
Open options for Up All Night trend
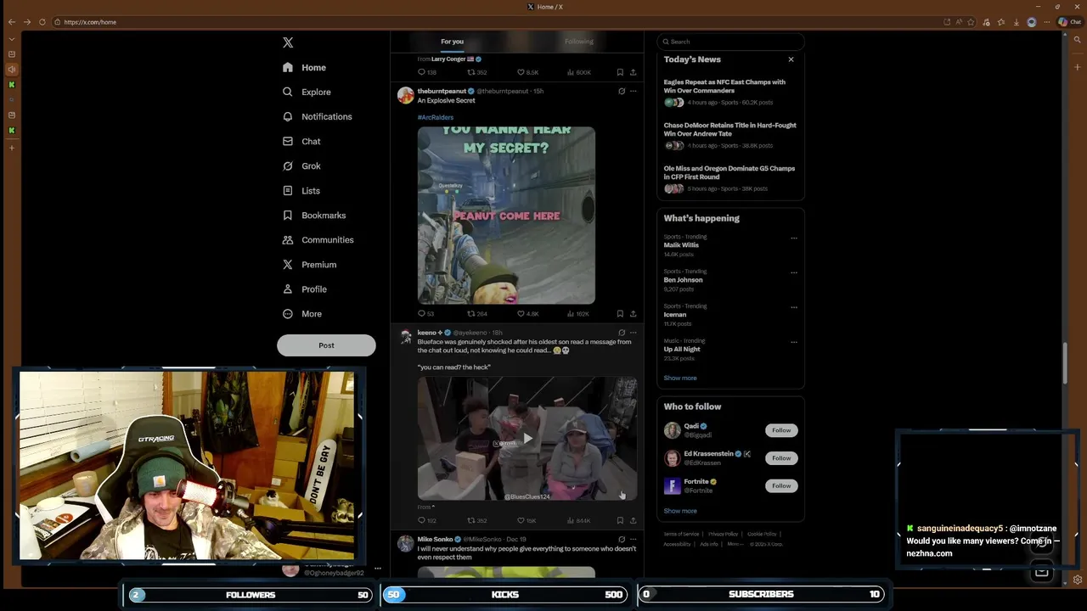pyautogui.click(x=794, y=342)
